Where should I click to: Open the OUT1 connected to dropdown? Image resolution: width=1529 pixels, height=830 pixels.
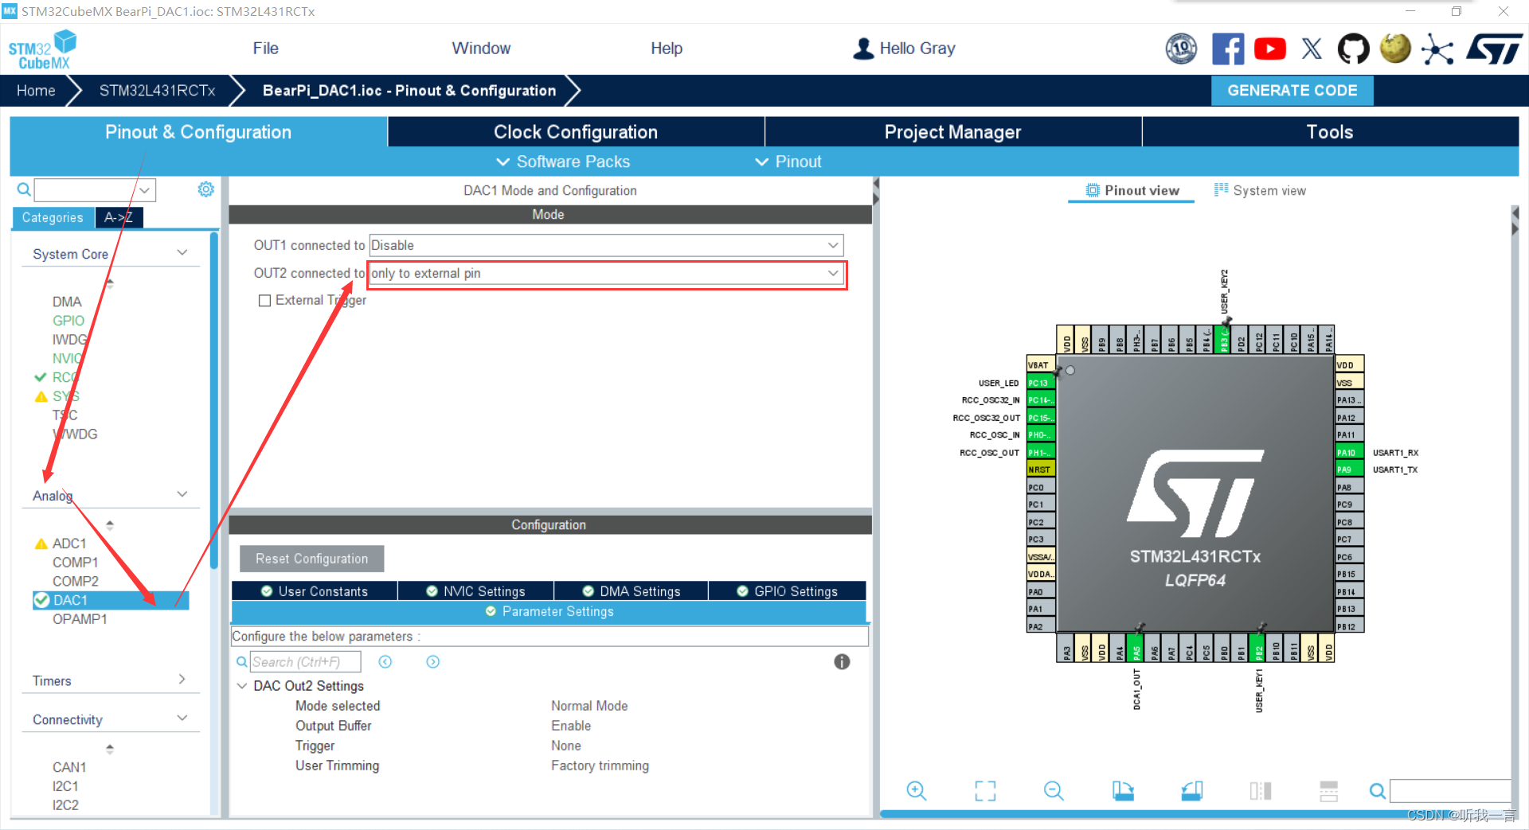(x=606, y=245)
